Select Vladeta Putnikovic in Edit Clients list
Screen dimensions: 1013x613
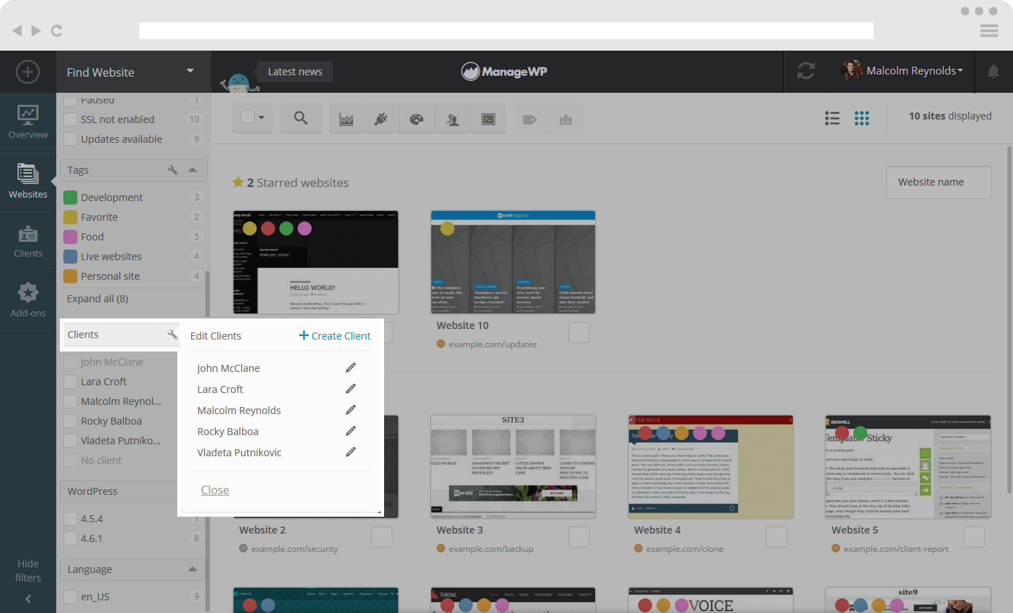pyautogui.click(x=240, y=453)
